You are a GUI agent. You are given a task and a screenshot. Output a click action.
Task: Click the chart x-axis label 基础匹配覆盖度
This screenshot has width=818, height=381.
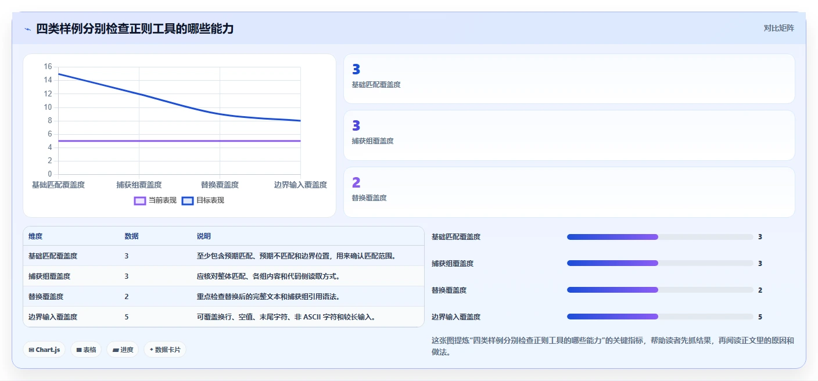pos(58,185)
